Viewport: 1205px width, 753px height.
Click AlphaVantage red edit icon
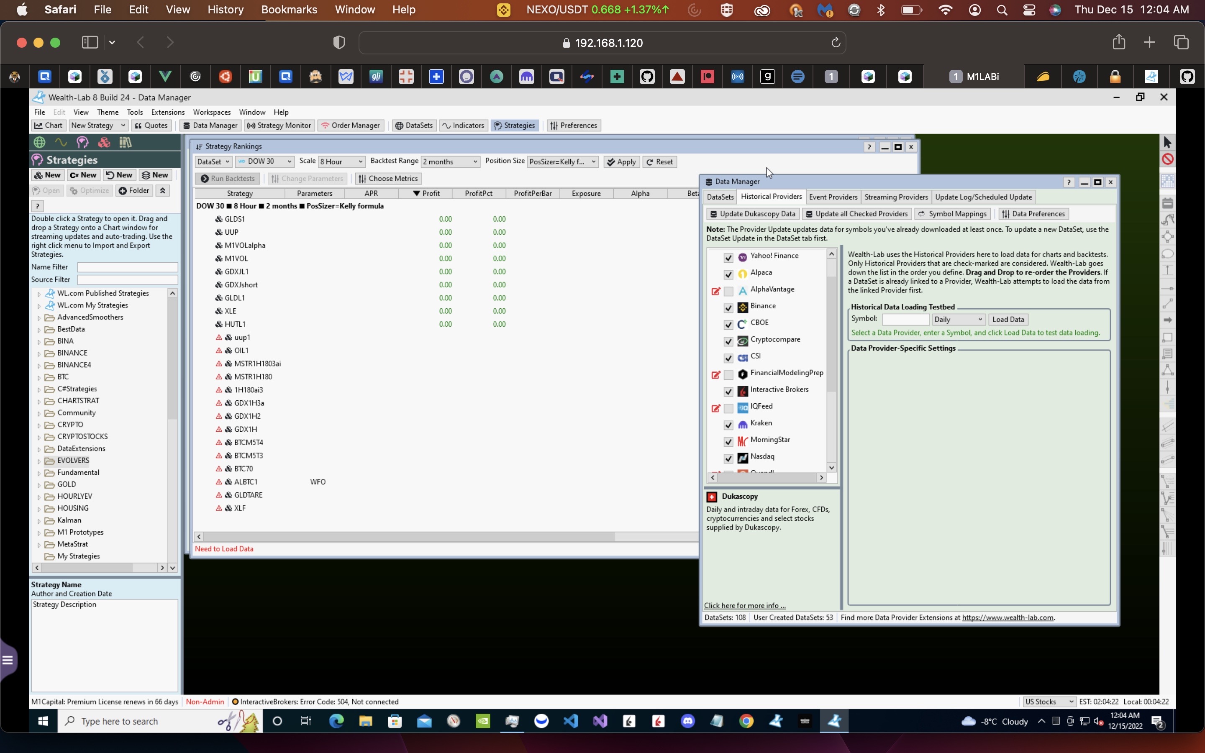tap(715, 291)
